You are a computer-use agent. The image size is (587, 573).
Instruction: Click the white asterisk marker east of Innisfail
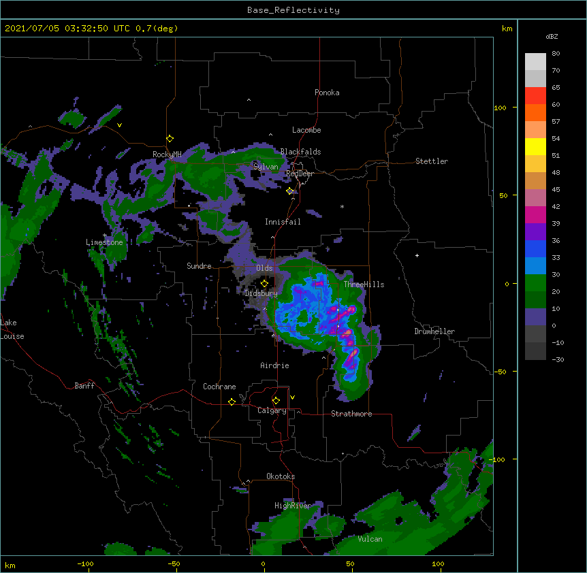click(x=342, y=207)
